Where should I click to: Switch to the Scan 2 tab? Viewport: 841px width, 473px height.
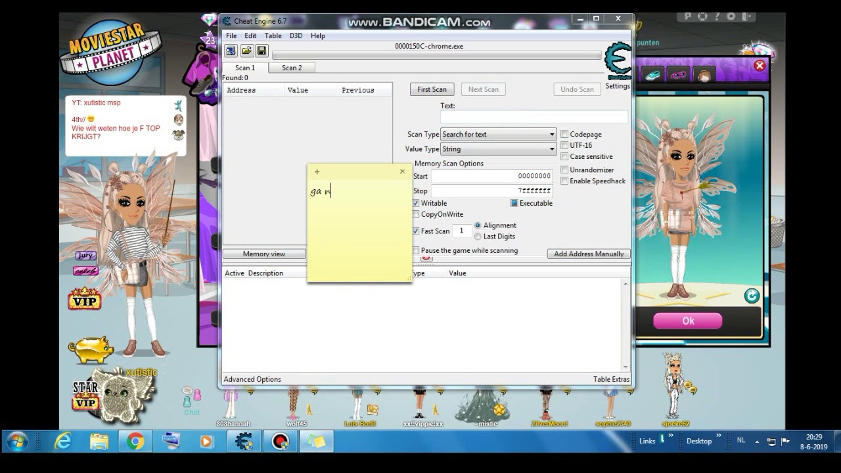(x=292, y=68)
